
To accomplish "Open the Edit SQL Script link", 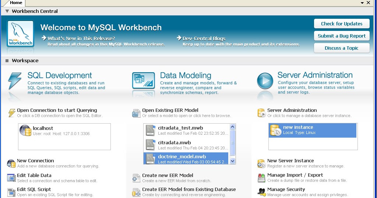I will tap(34, 189).
